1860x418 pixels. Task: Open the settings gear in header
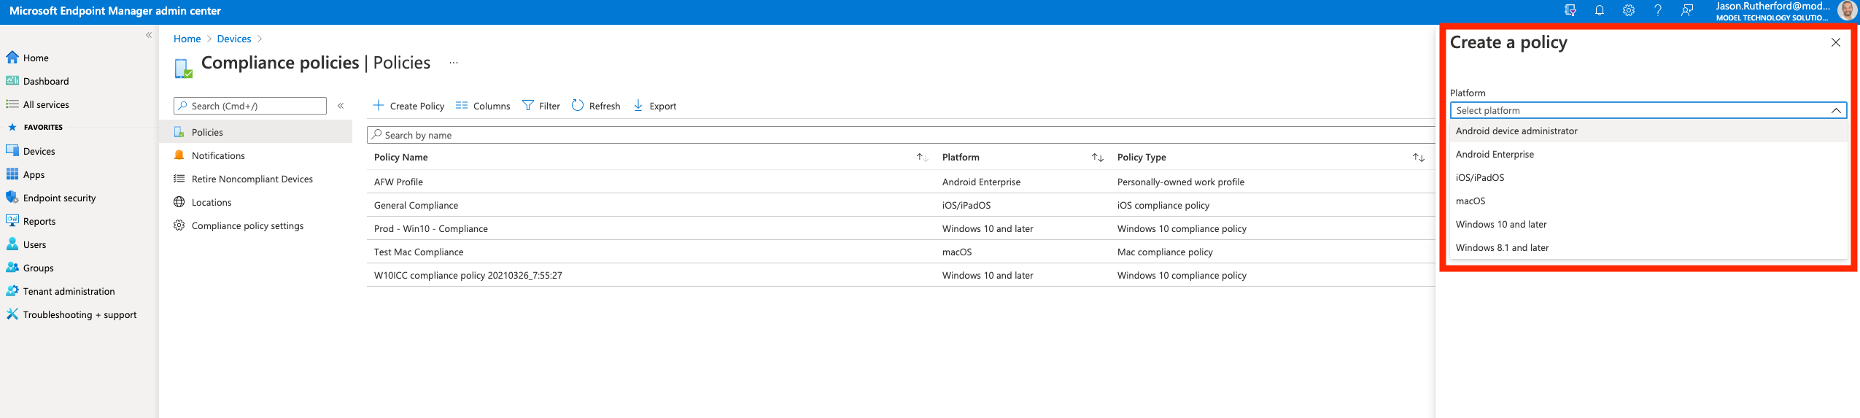tap(1629, 10)
